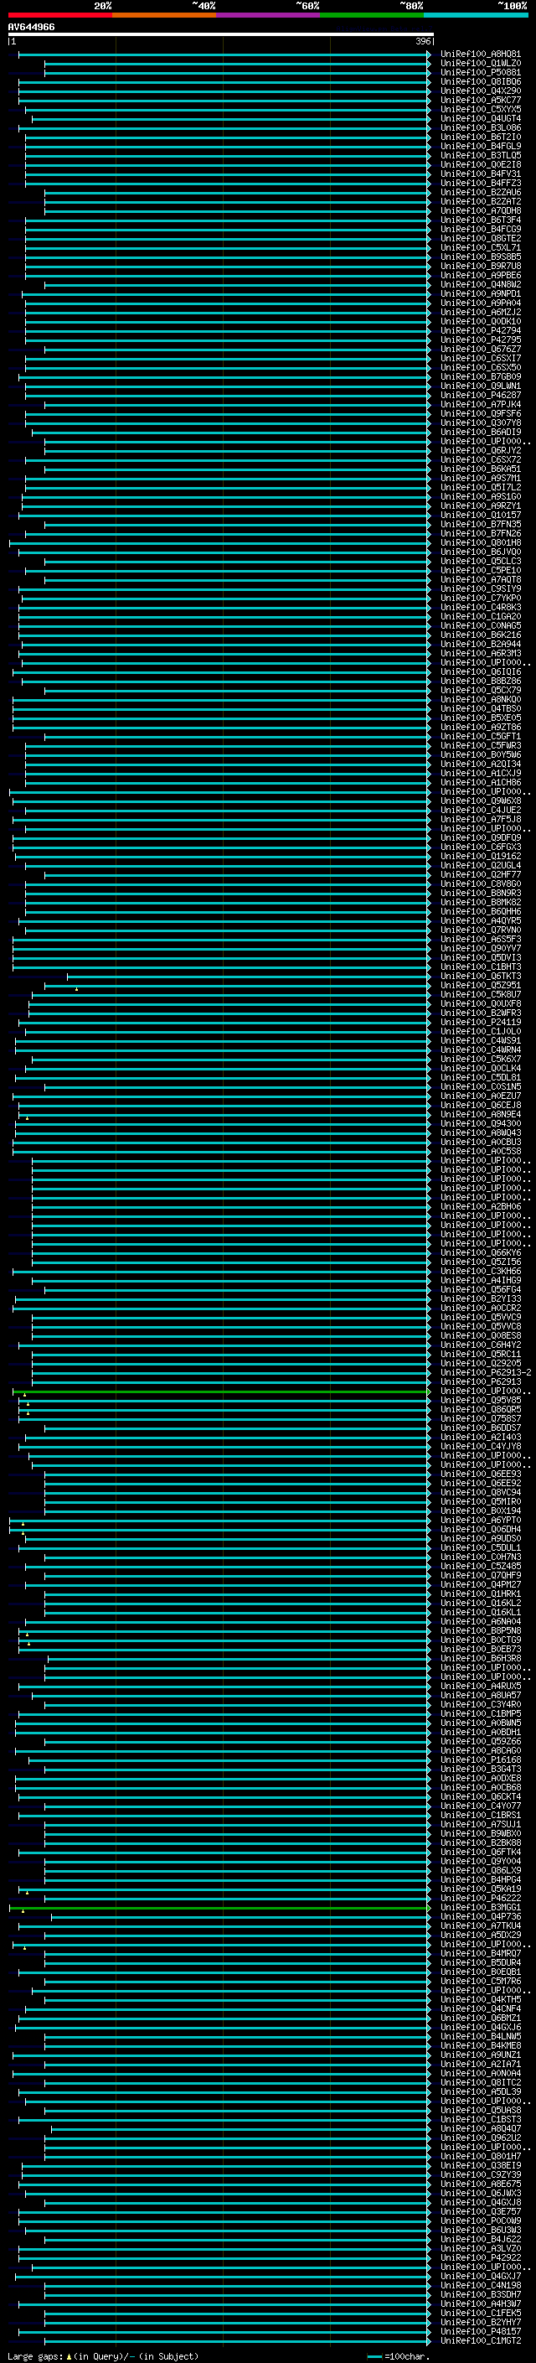Click the query end position 396

[x=423, y=41]
